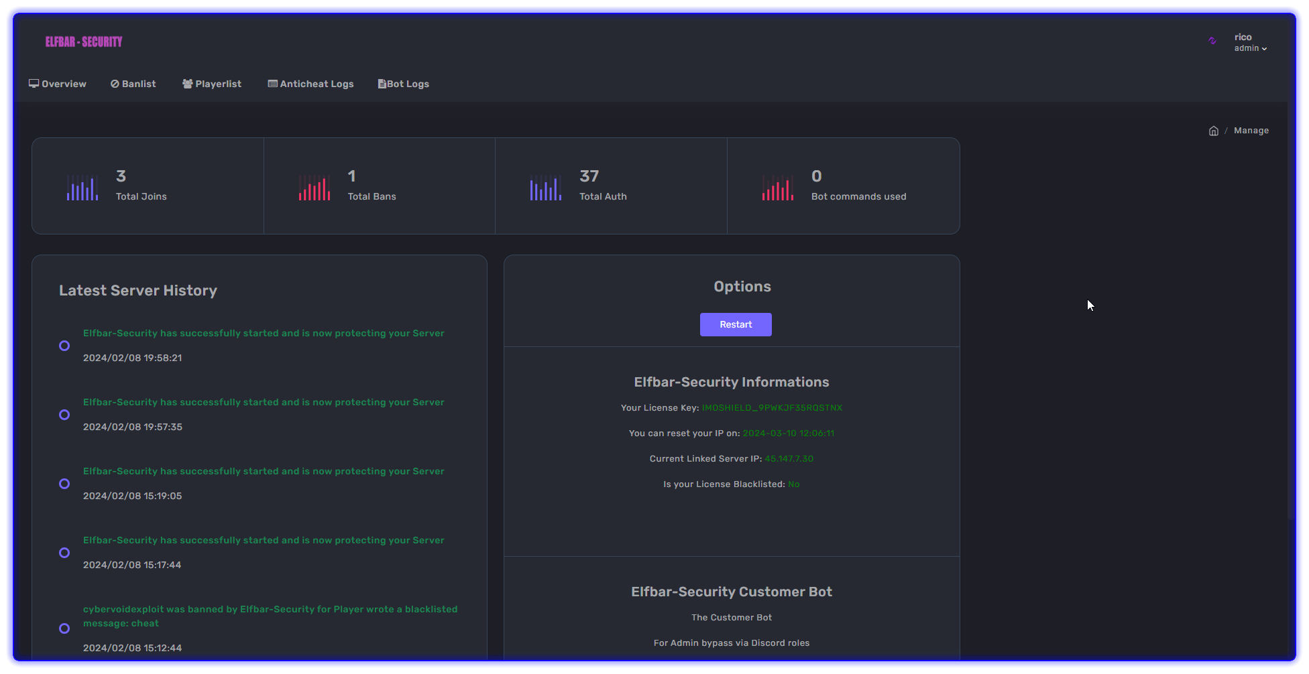Click the green license key text
This screenshot has width=1309, height=674.
pyautogui.click(x=772, y=407)
